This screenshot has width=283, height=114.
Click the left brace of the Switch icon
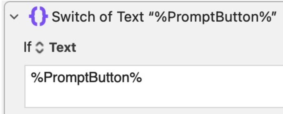tap(33, 16)
